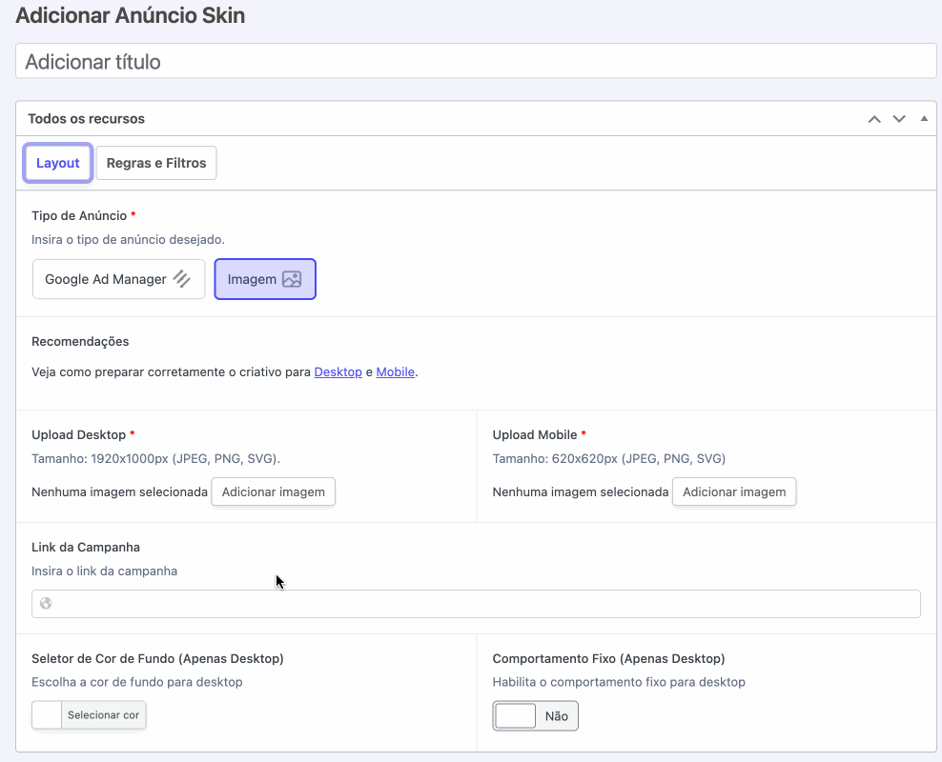Screen dimensions: 942x762
Task: Open the Desktop recommendations link
Action: (x=338, y=372)
